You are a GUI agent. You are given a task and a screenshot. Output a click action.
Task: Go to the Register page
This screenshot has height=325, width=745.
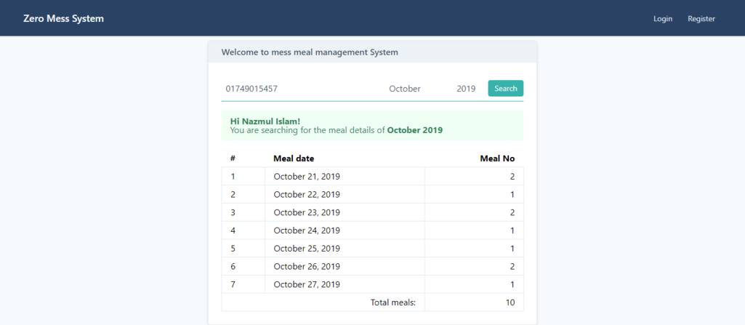701,19
